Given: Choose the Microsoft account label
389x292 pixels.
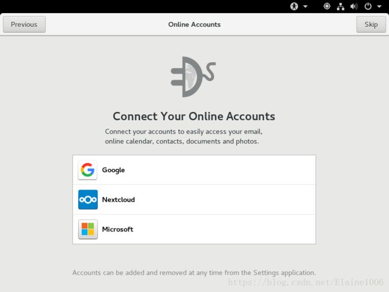Looking at the screenshot, I should (117, 229).
